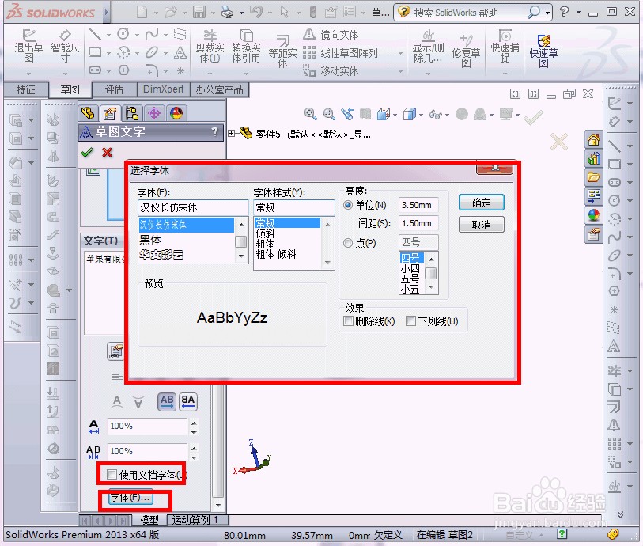Viewport: 643px width, 546px height.
Task: Switch to Features (特征) tab
Action: (x=26, y=89)
